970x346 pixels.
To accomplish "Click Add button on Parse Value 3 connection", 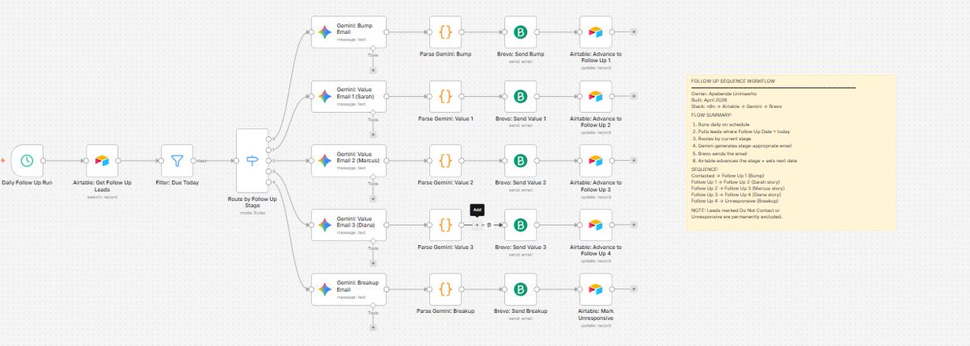I will coord(477,225).
